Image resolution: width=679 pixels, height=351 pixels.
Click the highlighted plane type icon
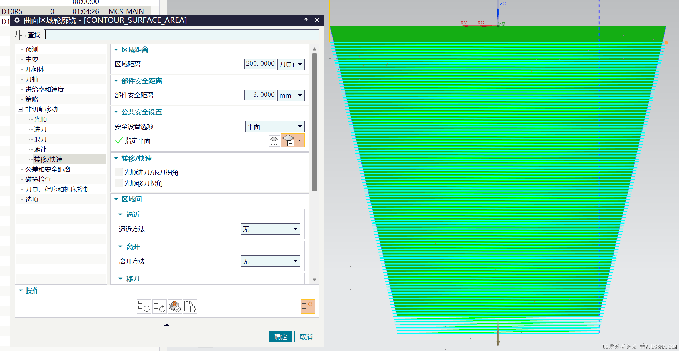[x=289, y=141]
